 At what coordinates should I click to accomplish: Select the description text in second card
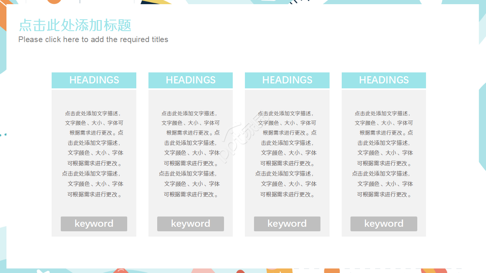(190, 154)
